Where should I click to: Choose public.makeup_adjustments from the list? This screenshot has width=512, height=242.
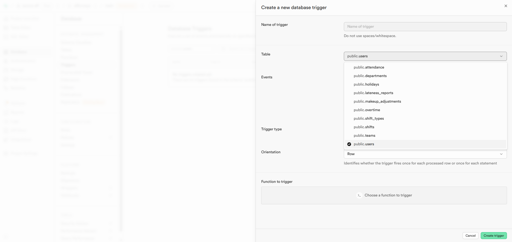[x=377, y=102]
